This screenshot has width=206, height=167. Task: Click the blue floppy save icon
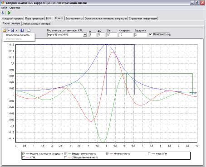(x=13, y=30)
